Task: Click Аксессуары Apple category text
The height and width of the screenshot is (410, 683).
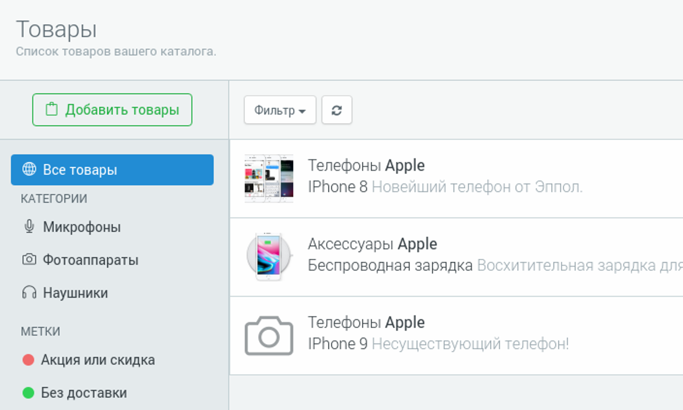Action: pos(372,244)
